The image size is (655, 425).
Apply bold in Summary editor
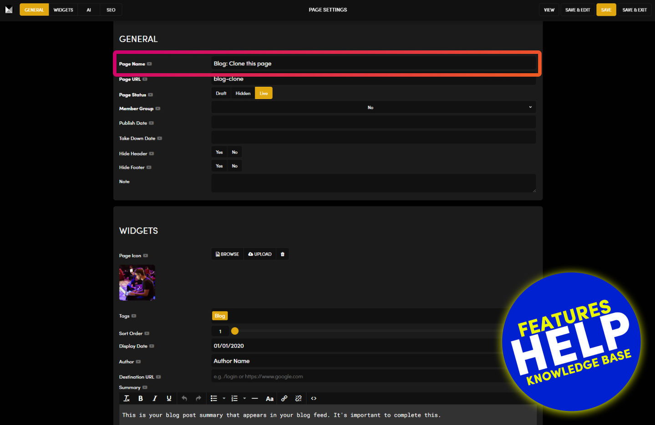tap(141, 399)
